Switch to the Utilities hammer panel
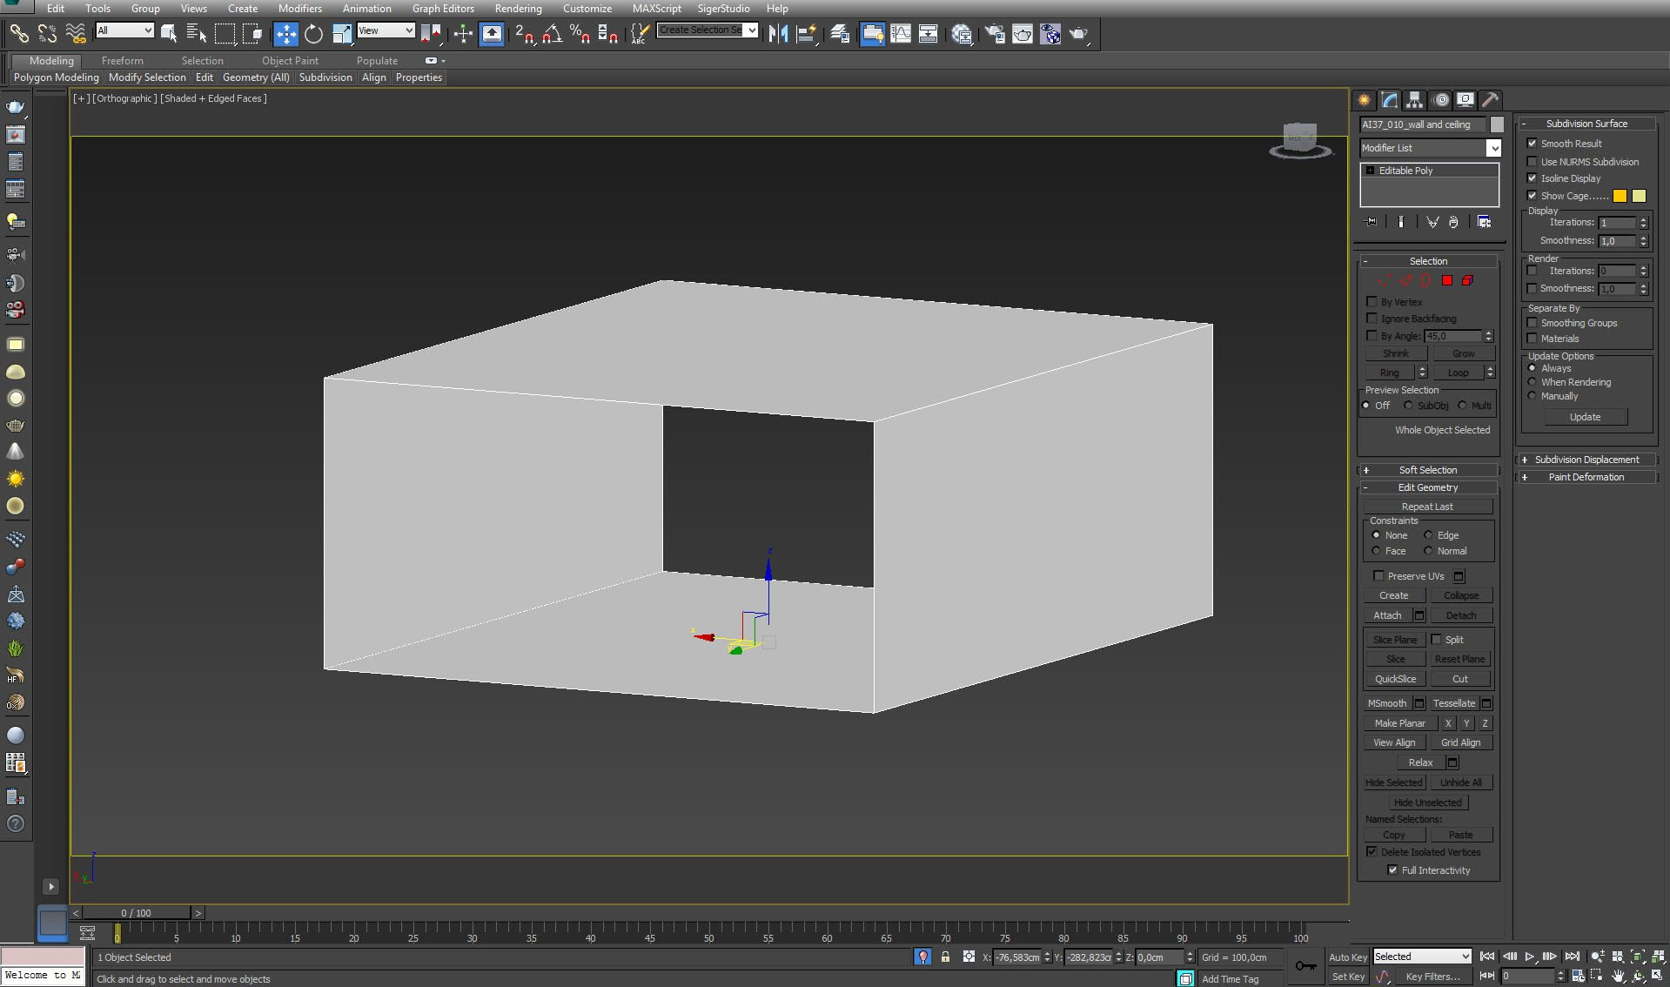This screenshot has width=1670, height=987. [x=1490, y=100]
